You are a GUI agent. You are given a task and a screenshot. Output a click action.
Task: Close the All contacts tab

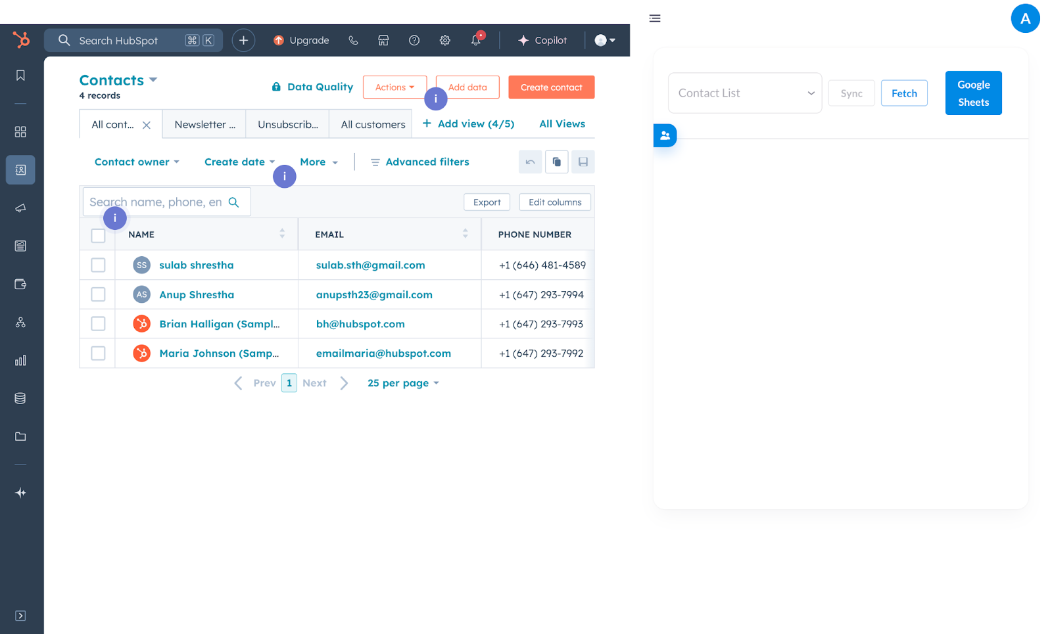(147, 125)
